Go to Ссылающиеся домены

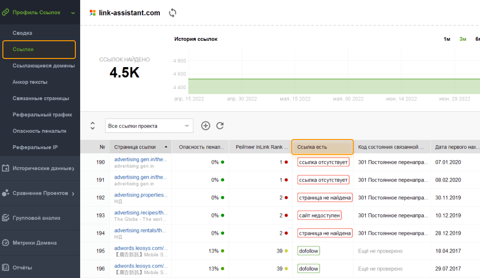[x=44, y=66]
